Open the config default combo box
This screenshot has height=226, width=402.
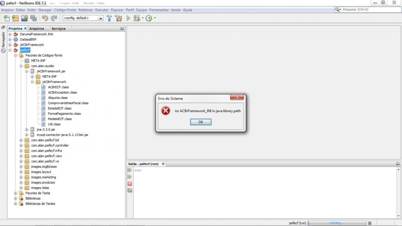point(83,18)
